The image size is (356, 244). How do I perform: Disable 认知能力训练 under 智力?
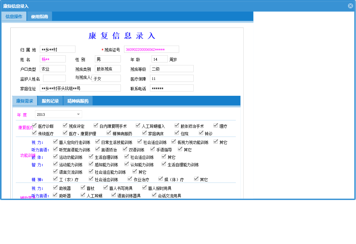[x=126, y=164]
